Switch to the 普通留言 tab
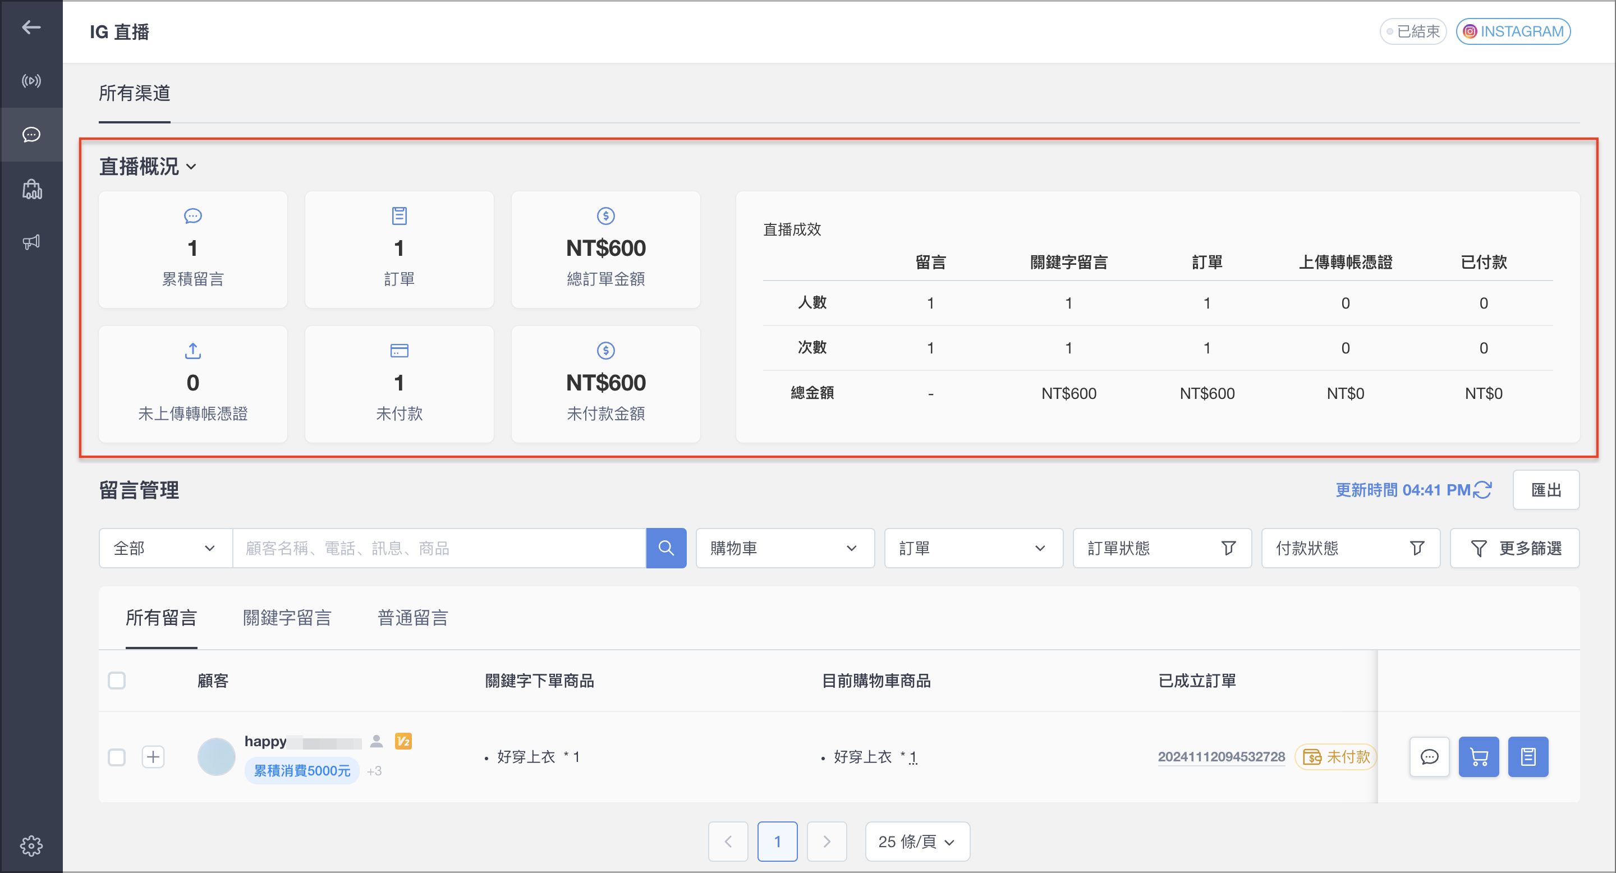The height and width of the screenshot is (873, 1616). click(413, 618)
